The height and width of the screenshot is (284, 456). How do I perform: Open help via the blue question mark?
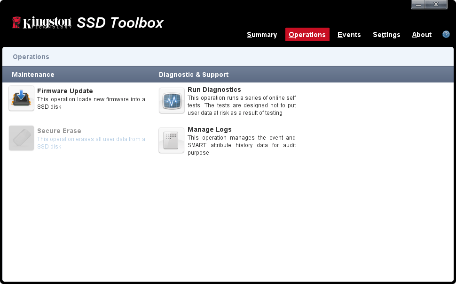[446, 34]
